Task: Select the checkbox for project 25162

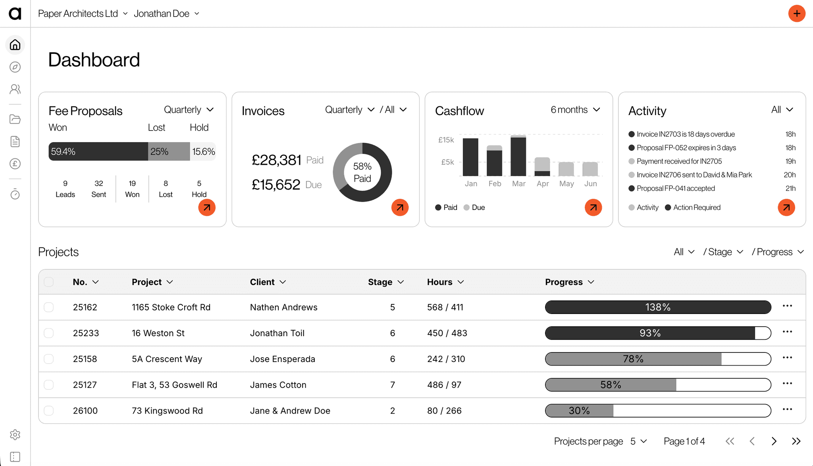Action: click(49, 307)
